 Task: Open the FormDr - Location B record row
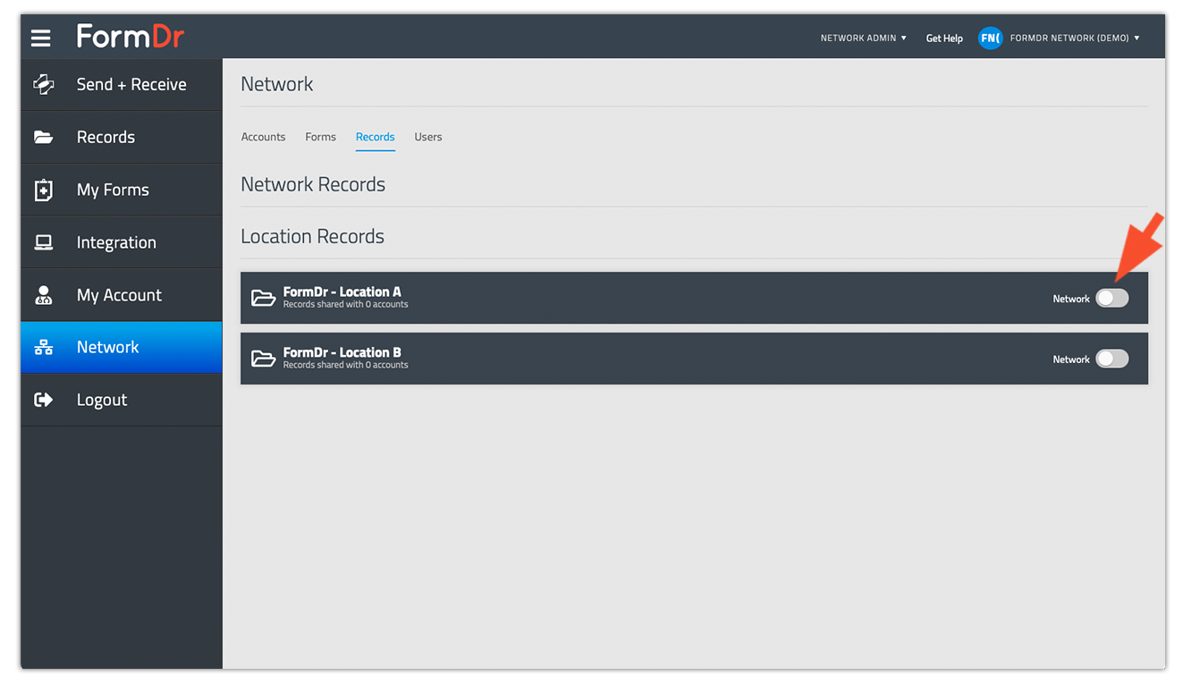click(x=694, y=359)
